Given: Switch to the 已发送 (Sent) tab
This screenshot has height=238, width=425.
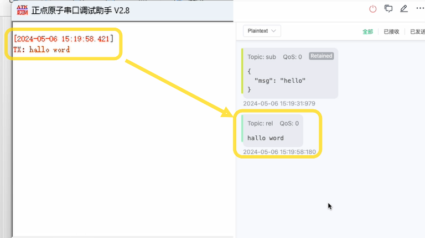Looking at the screenshot, I should coord(417,31).
